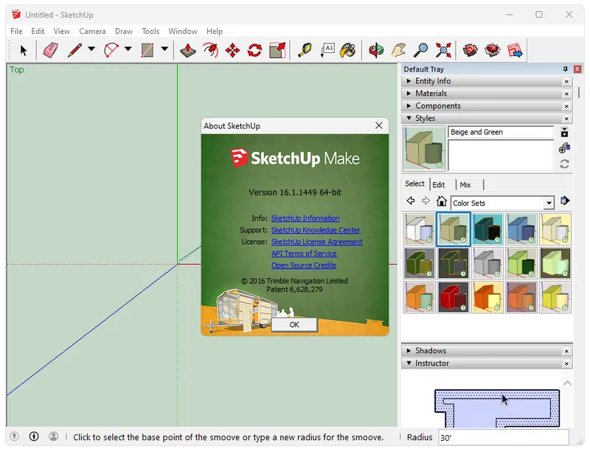Click the Beige and Green style name field
Screen dimensions: 590x452
click(x=501, y=132)
